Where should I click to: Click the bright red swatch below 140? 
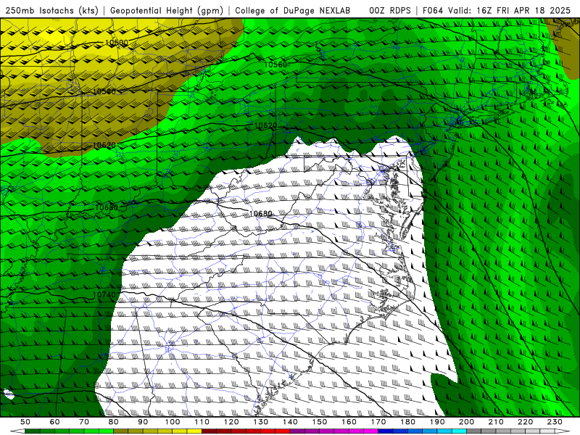point(283,431)
